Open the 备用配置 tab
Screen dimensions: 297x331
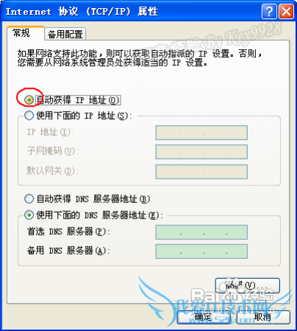65,34
